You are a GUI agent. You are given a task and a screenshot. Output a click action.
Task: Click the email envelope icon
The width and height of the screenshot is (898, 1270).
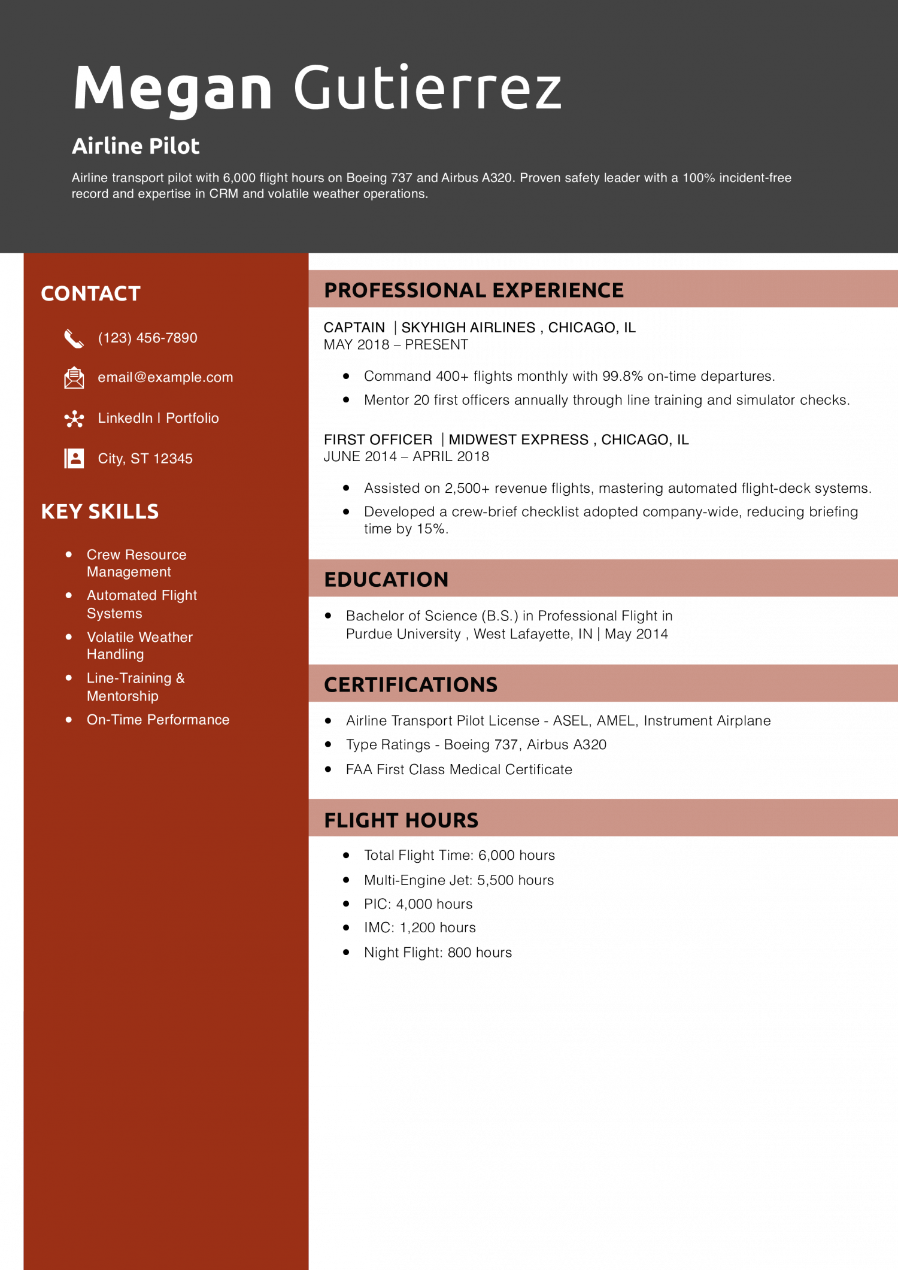point(74,378)
